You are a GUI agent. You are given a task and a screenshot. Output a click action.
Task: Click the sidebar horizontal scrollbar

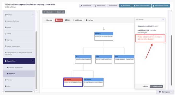19,92
